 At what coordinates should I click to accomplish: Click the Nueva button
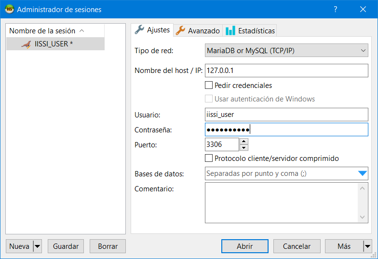pos(19,246)
